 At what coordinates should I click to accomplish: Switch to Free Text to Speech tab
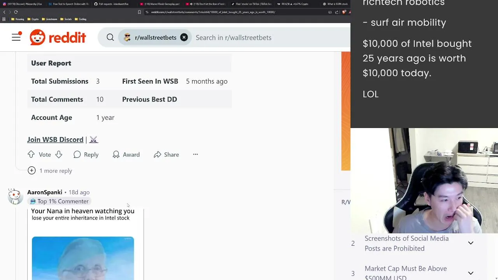tap(68, 4)
